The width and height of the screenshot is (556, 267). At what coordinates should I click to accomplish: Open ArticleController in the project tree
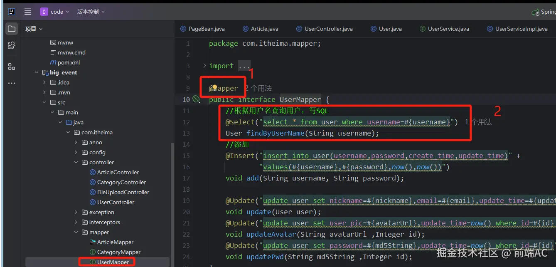[118, 172]
